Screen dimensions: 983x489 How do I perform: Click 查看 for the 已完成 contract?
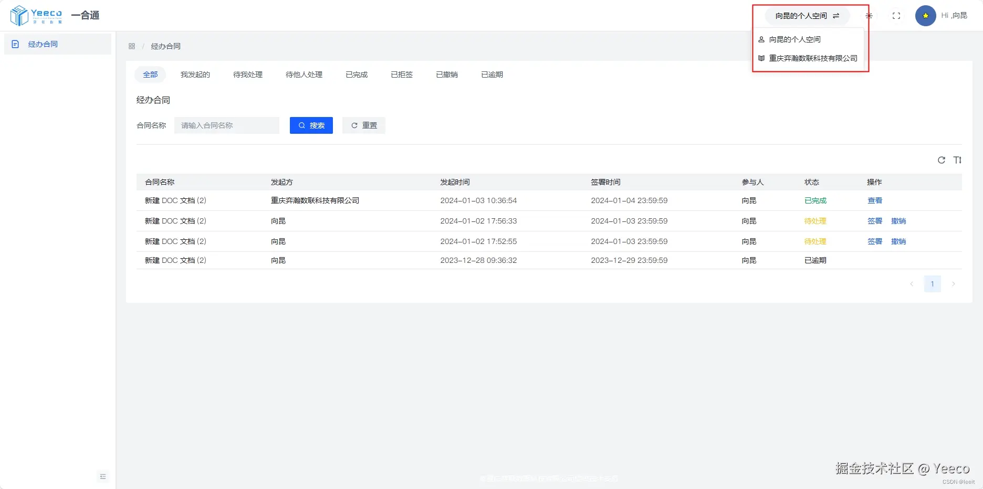click(x=875, y=200)
